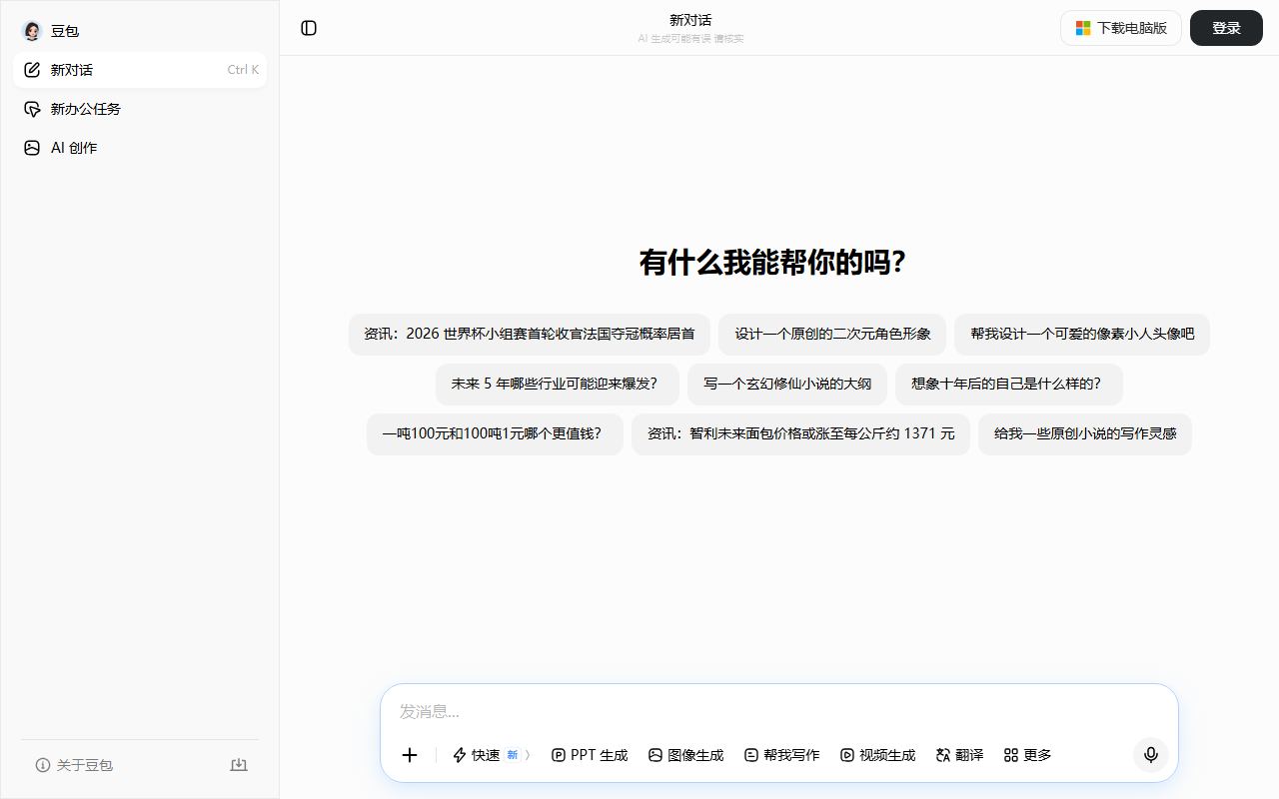This screenshot has width=1279, height=799.
Task: Click the 新对话 title in header
Action: point(690,20)
